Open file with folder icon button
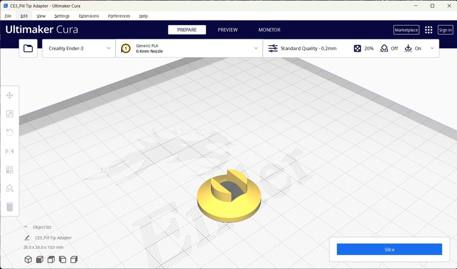The height and width of the screenshot is (269, 457). [28, 48]
